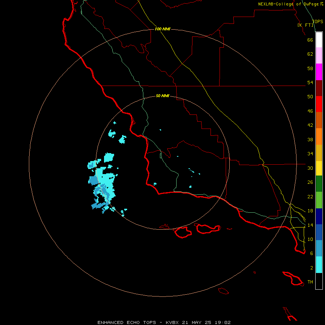Click the navy blue legend swatch
The height and width of the screenshot is (325, 325).
(319, 216)
